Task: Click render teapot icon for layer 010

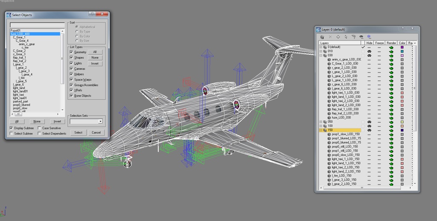Action: coord(391,51)
